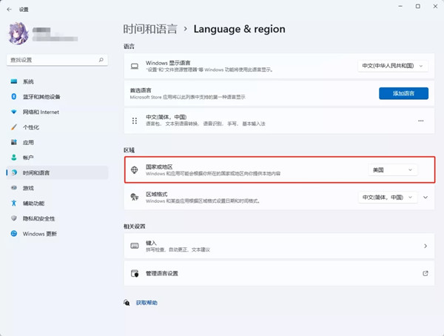This screenshot has width=444, height=336.
Task: Click the 系统 monitor icon
Action: coord(13,81)
